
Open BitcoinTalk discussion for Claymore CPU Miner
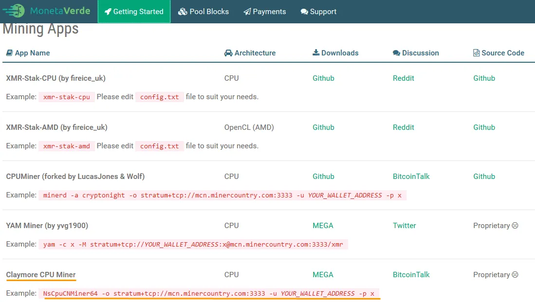coord(411,274)
